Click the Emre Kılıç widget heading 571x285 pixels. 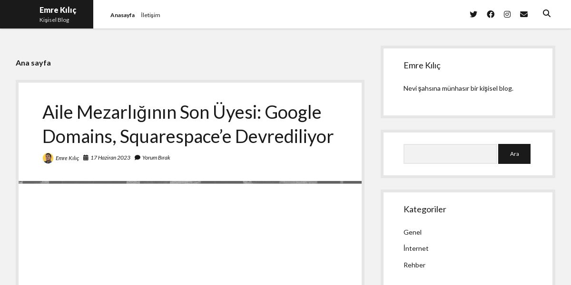click(422, 66)
